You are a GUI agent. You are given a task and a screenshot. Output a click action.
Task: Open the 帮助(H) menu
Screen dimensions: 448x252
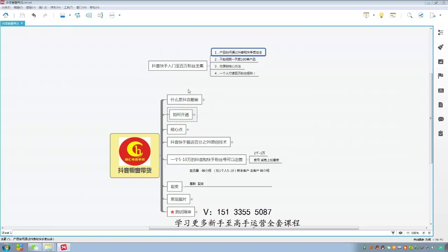(x=94, y=7)
